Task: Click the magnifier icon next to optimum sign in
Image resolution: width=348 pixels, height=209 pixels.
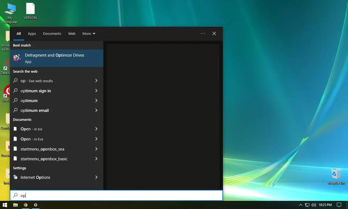Action: (15, 91)
